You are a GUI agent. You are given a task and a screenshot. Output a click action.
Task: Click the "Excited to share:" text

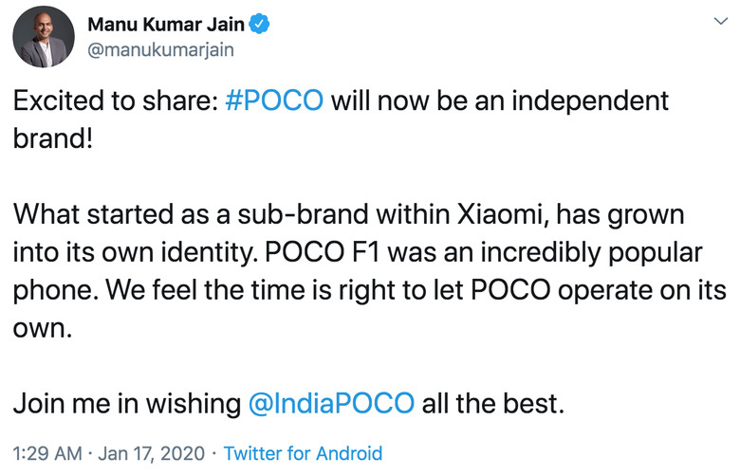click(114, 101)
